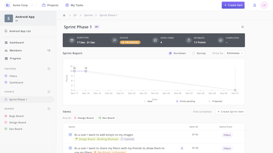
Task: Open the Projects menu
Action: [x=50, y=5]
